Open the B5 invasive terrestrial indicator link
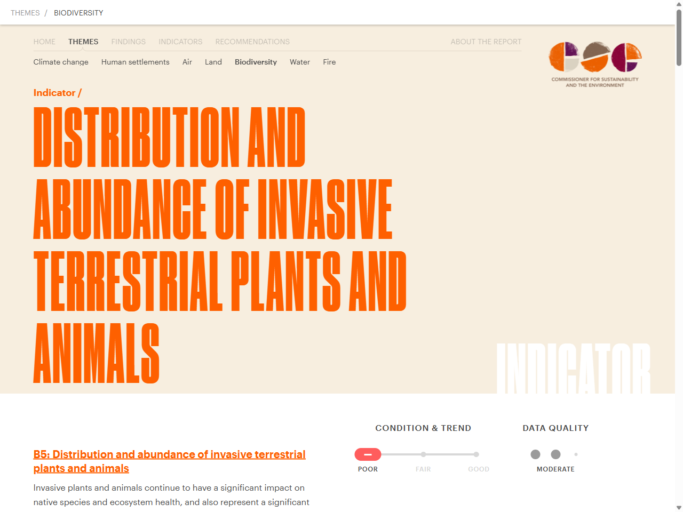Viewport: 683px width, 512px height. [x=170, y=461]
